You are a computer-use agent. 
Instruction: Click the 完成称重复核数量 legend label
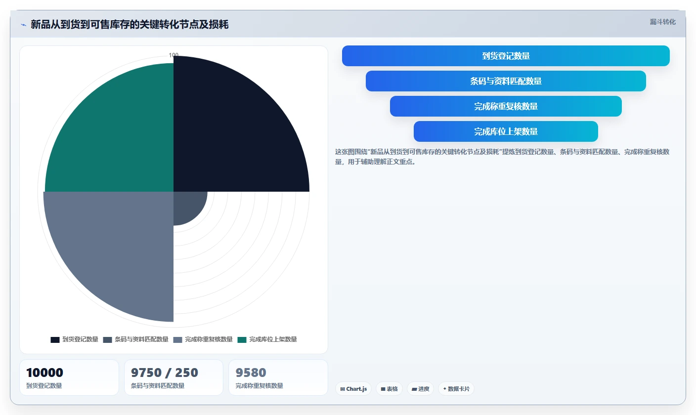click(209, 339)
